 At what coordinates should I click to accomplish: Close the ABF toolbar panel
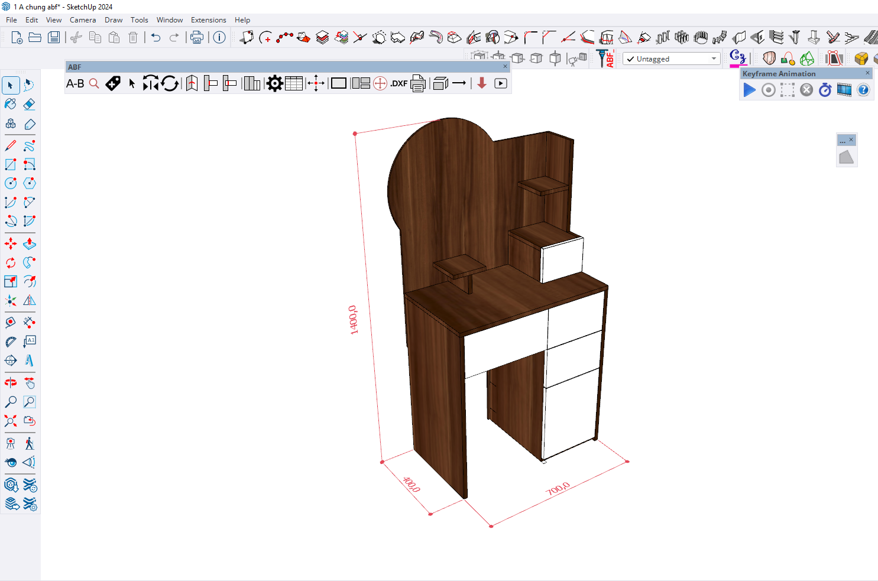(505, 67)
